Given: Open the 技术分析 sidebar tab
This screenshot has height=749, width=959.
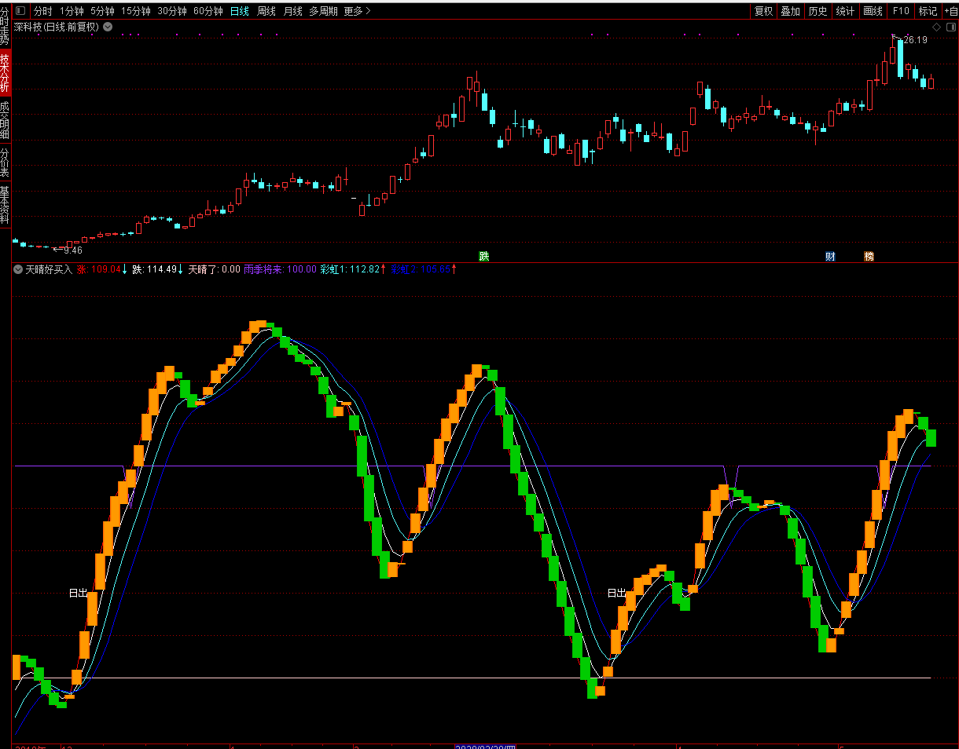Looking at the screenshot, I should pos(5,72).
